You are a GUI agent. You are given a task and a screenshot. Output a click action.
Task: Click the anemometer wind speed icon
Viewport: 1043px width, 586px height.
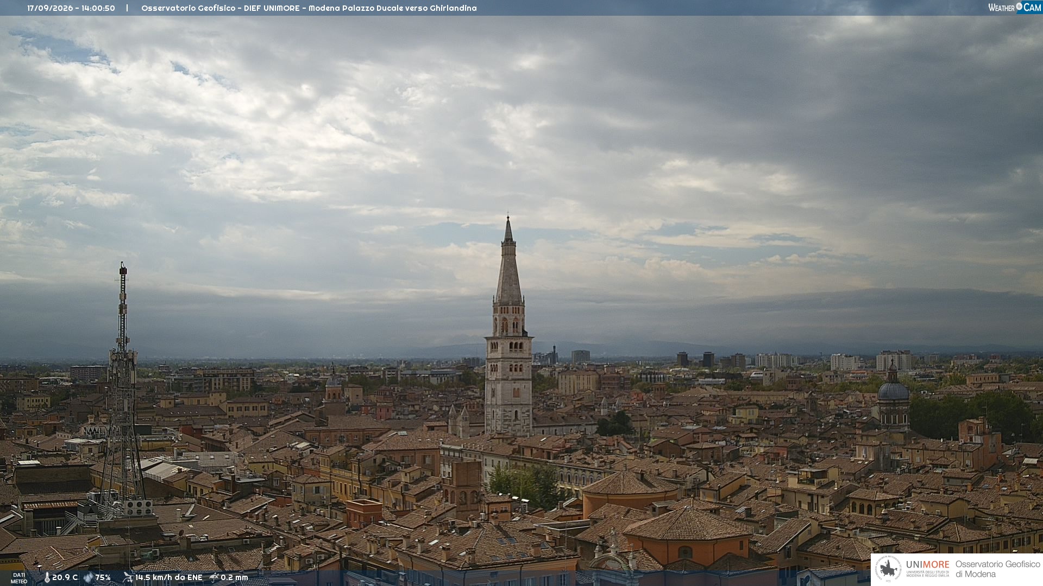[x=128, y=577]
